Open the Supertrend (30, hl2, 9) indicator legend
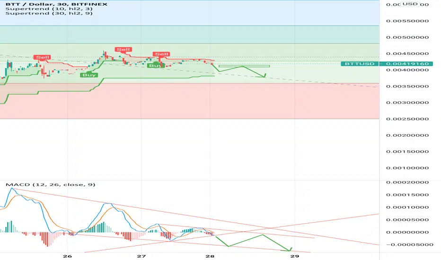This screenshot has height=260, width=441. [49, 13]
